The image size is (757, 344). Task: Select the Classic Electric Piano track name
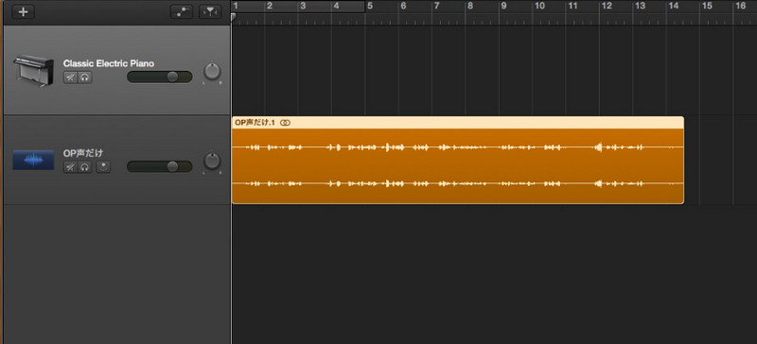[109, 63]
